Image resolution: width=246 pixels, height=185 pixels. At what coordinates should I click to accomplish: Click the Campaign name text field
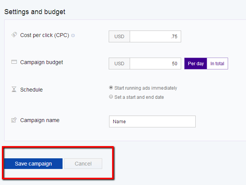coord(152,121)
